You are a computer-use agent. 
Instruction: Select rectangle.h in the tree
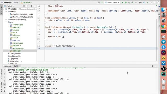pyautogui.click(x=20, y=51)
